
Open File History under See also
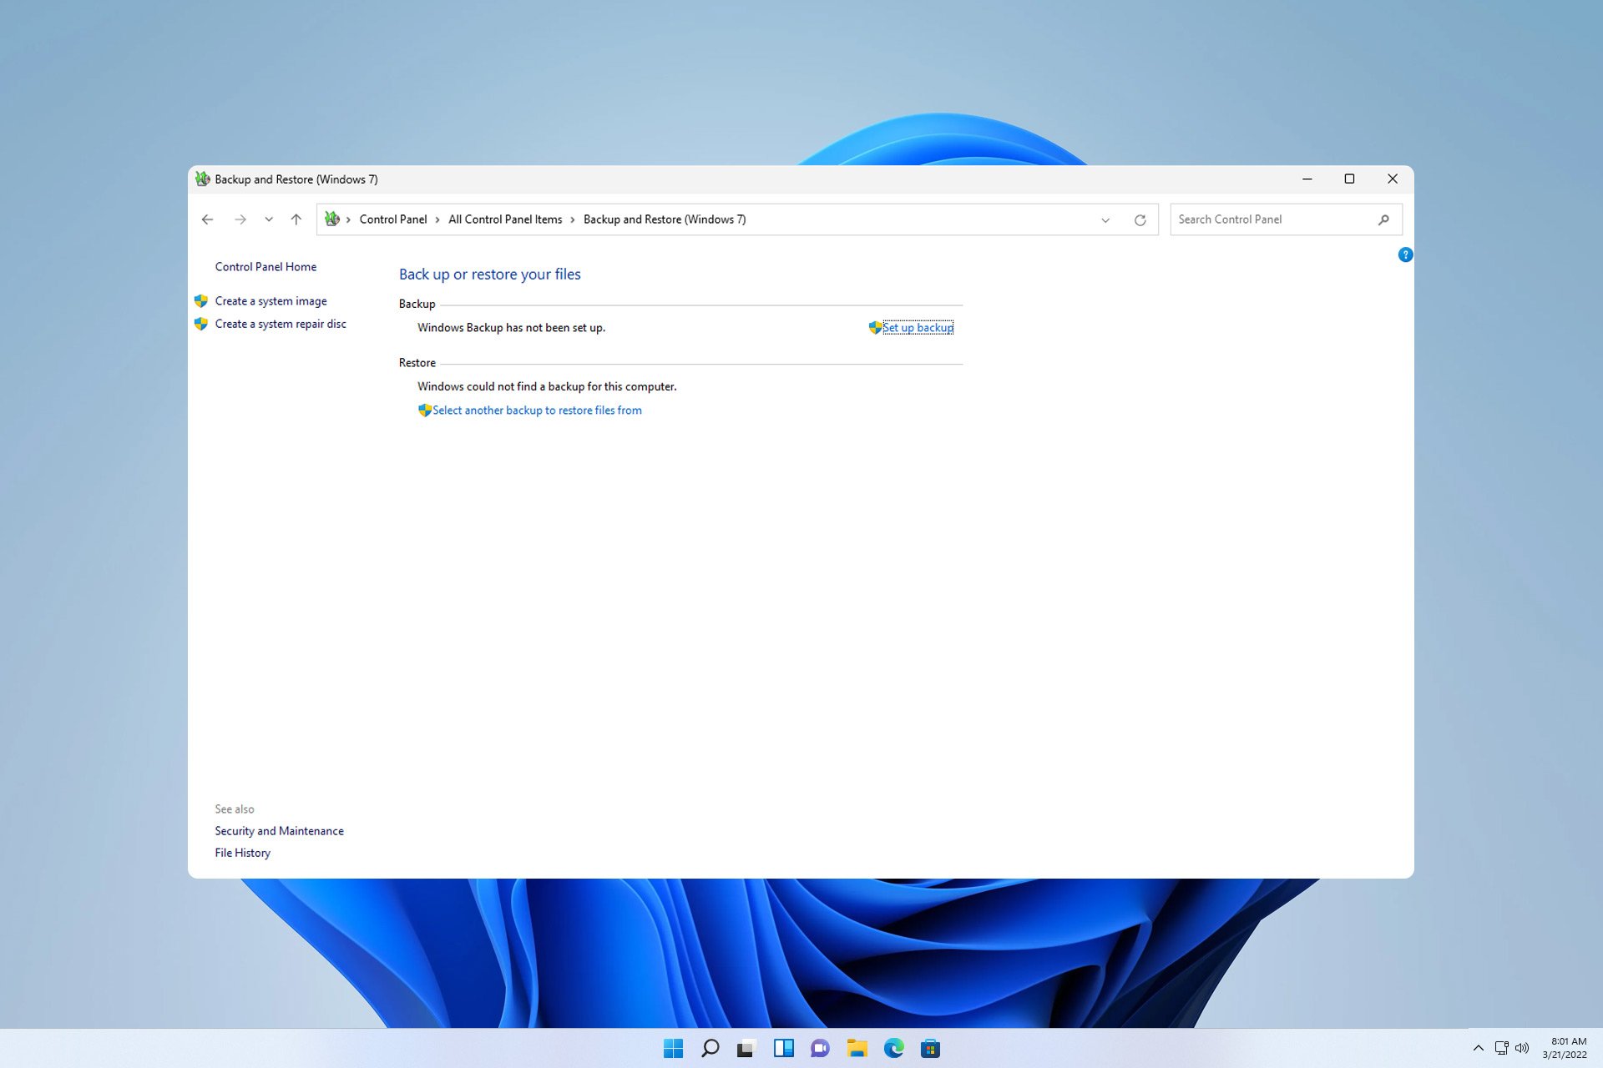click(242, 852)
